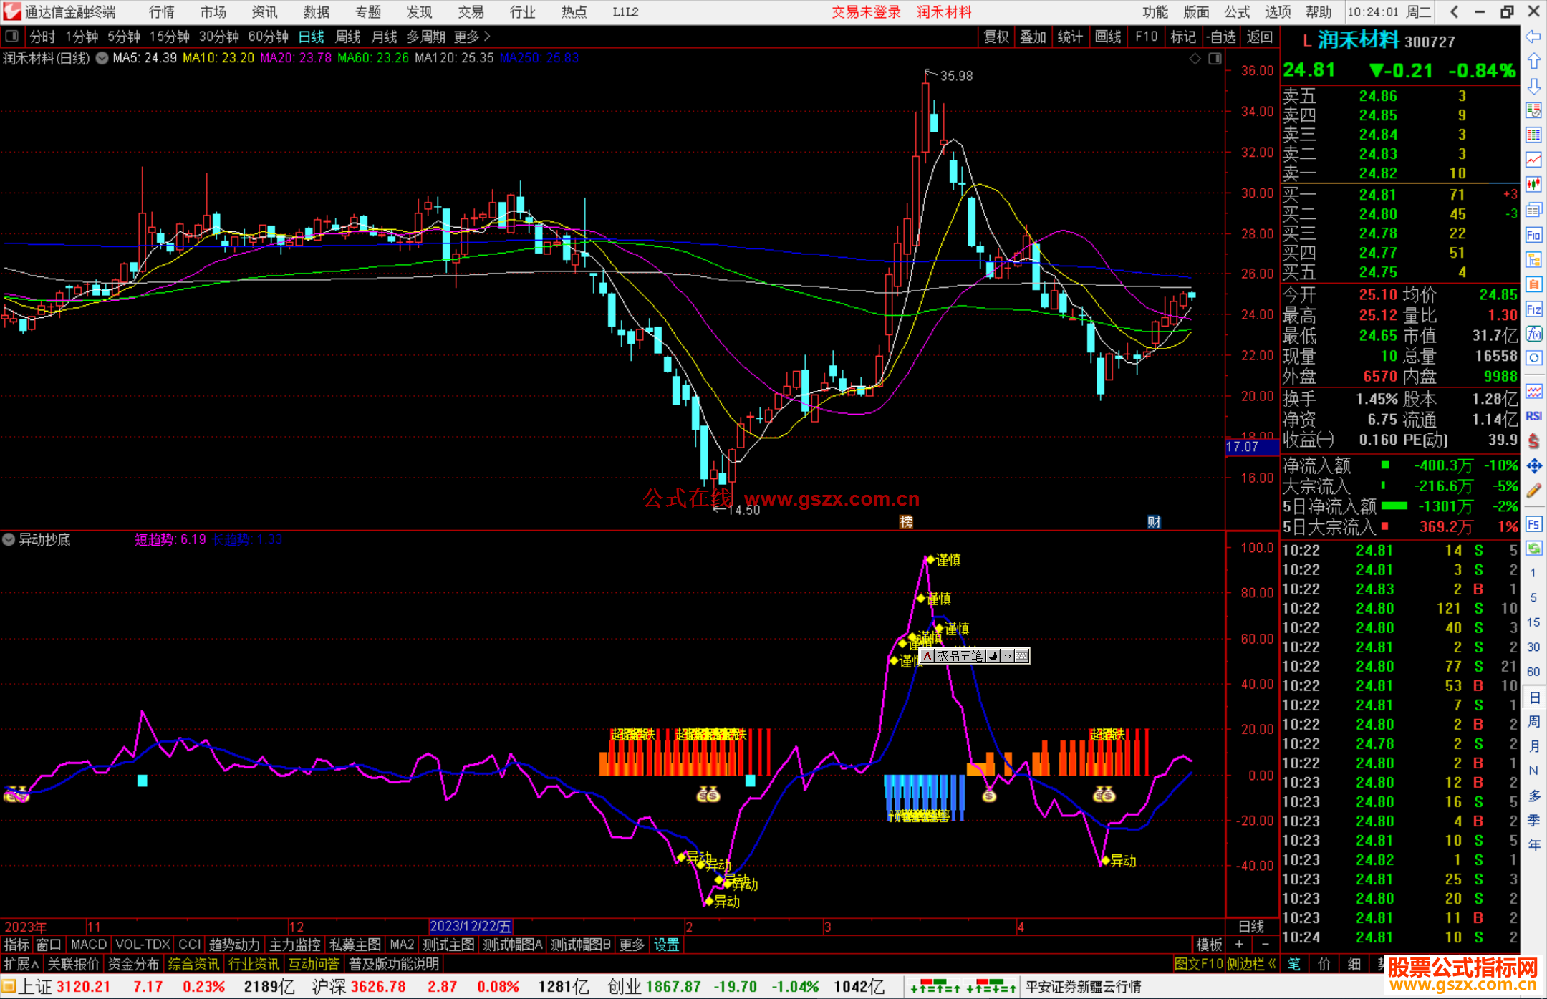Expand the 扩展 panel at bottom
The image size is (1547, 999).
21,964
